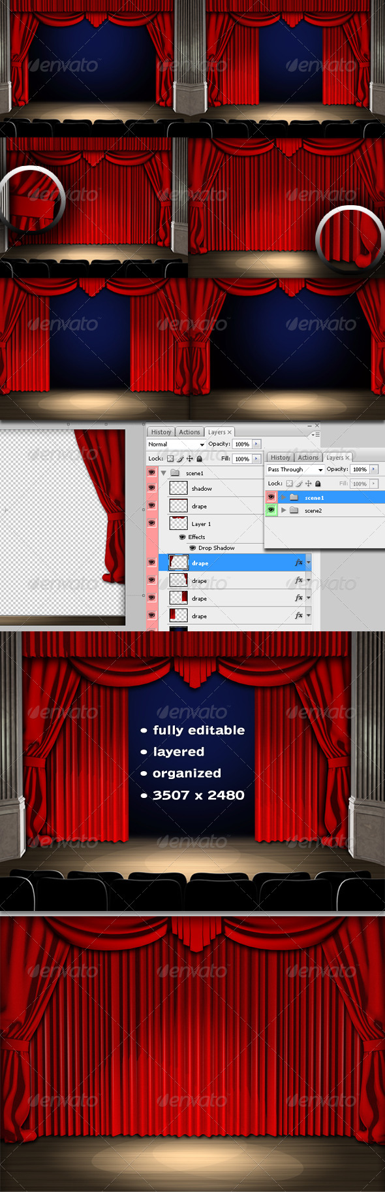Toggle the Effects eye under Layer 1
Viewport: 385px width, 1192px height.
[x=182, y=537]
